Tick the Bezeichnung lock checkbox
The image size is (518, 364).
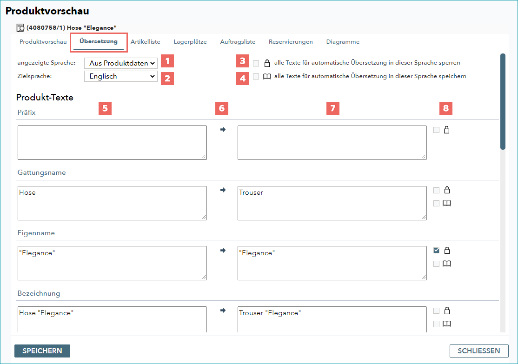437,311
